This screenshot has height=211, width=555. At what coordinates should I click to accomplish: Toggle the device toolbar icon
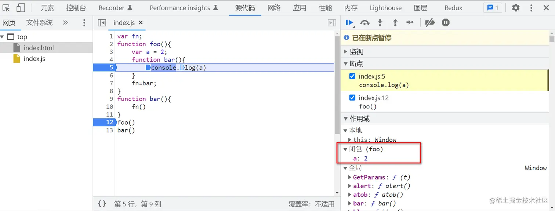click(x=21, y=8)
